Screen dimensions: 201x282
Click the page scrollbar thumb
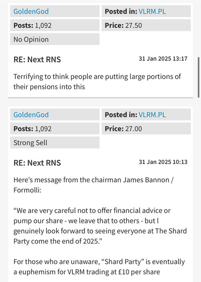click(x=198, y=78)
